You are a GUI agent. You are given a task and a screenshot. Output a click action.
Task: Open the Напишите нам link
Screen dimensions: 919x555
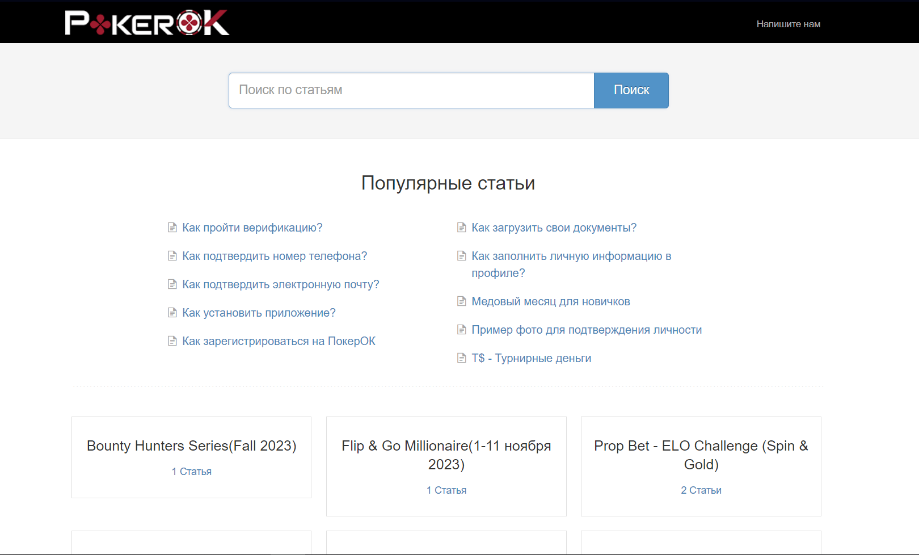pos(788,24)
